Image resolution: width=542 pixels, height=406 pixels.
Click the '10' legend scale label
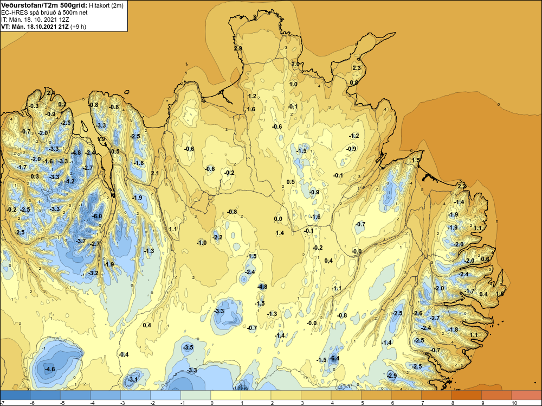pyautogui.click(x=514, y=403)
